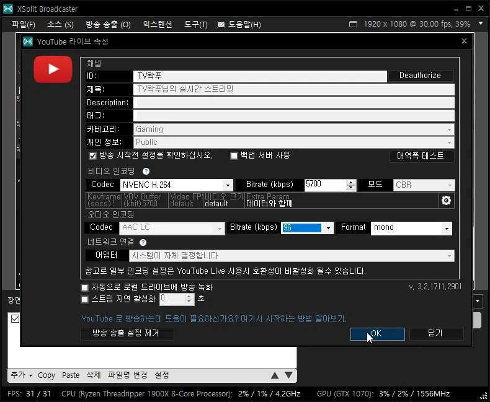Toggle the source list item checkbox

[x=15, y=318]
